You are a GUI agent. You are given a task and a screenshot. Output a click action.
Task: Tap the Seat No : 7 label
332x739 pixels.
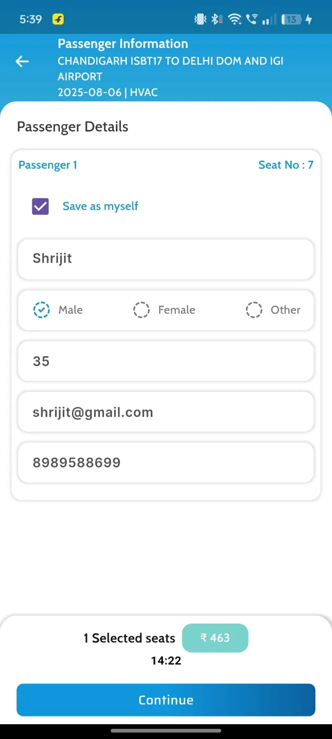point(285,165)
